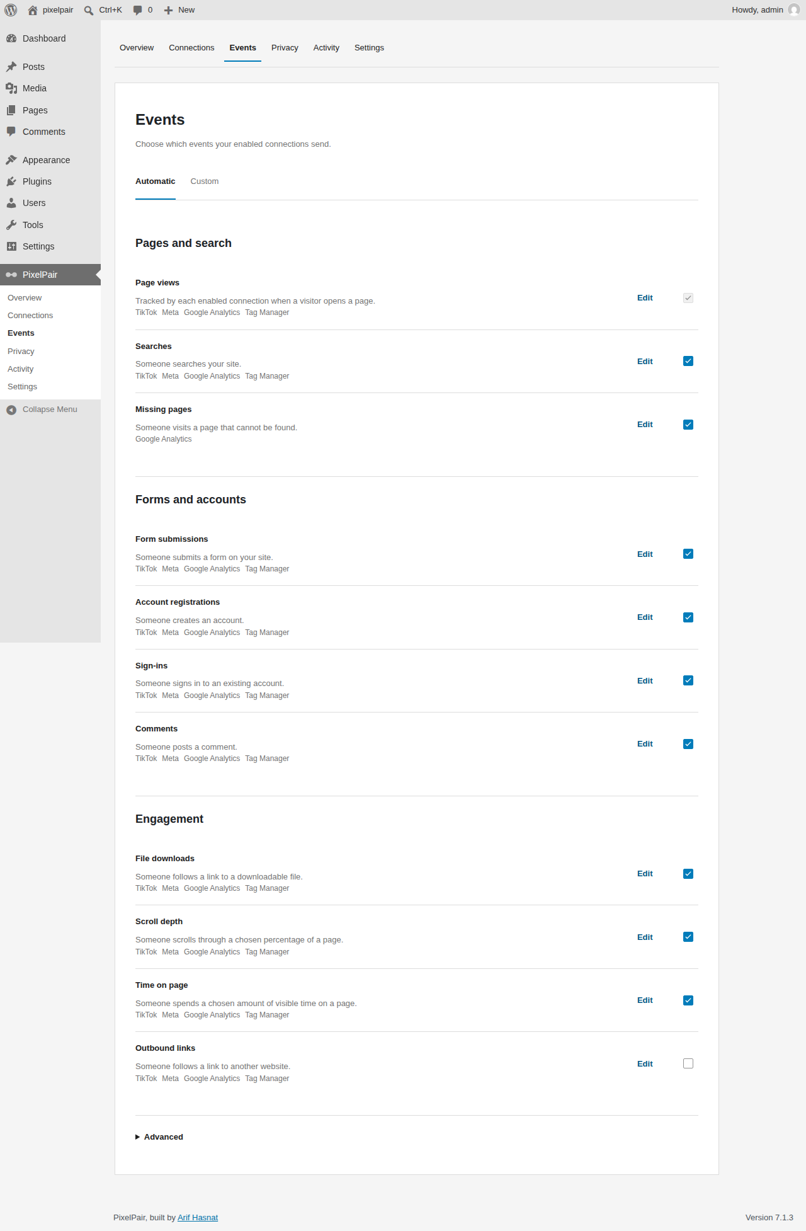The image size is (806, 1231).
Task: Open the Activity top tab
Action: [326, 48]
